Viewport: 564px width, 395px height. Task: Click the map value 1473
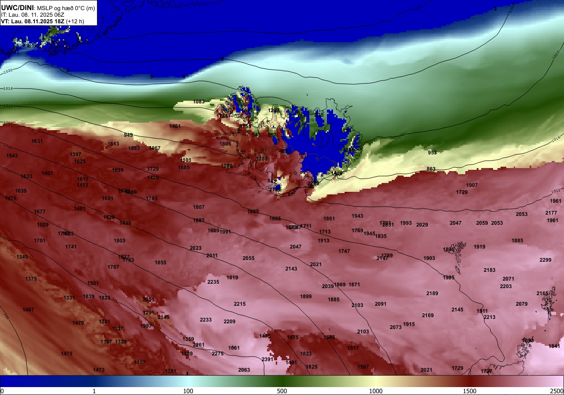pos(99,370)
